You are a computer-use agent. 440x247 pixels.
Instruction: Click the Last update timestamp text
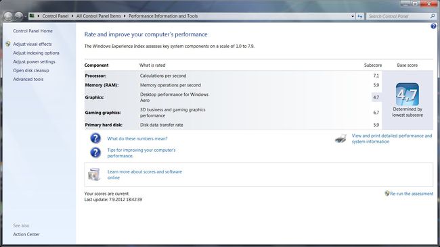point(113,200)
